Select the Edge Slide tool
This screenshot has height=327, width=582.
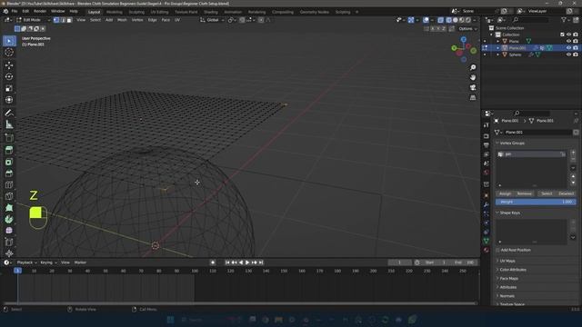pos(9,243)
